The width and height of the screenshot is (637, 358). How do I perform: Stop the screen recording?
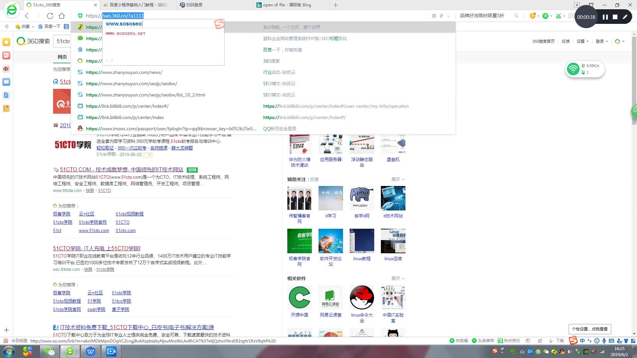point(615,17)
